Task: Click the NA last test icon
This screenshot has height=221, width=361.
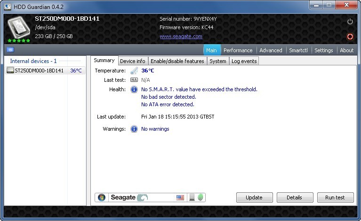Action: point(134,80)
